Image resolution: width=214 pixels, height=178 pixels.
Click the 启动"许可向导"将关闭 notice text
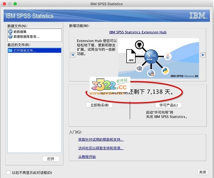[x=166, y=115]
